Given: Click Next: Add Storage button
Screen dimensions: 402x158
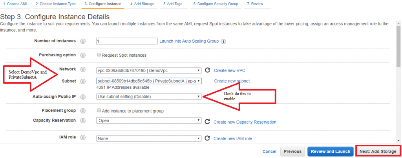Looking at the screenshot, I should 378,151.
